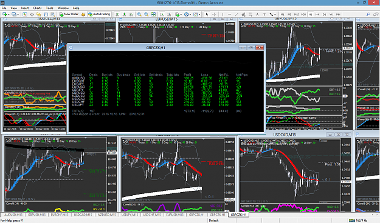Toggle the Navigator folder icon
380x223 pixels.
pyautogui.click(x=39, y=15)
